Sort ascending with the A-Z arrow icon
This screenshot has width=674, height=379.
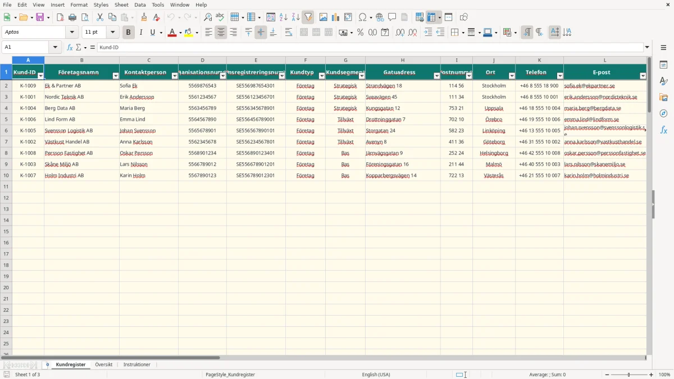click(x=284, y=17)
